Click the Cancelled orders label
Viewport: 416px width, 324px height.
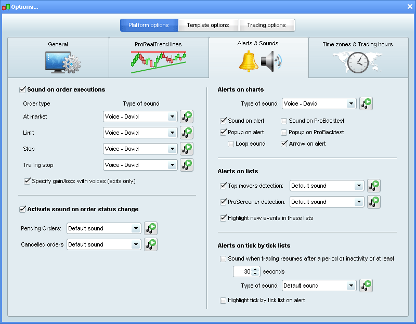(x=42, y=244)
